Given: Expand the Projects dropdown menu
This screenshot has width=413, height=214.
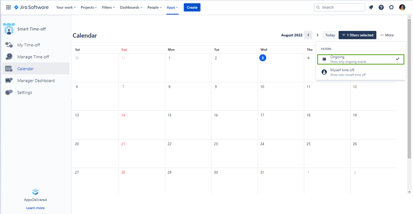Looking at the screenshot, I should pyautogui.click(x=89, y=7).
